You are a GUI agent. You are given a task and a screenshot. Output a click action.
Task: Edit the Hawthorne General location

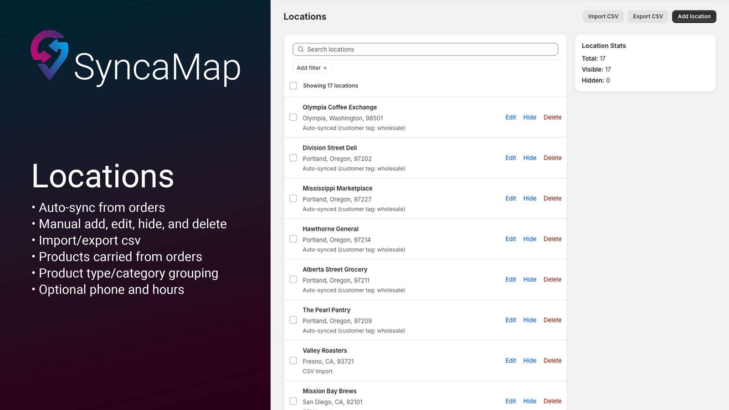pos(511,239)
